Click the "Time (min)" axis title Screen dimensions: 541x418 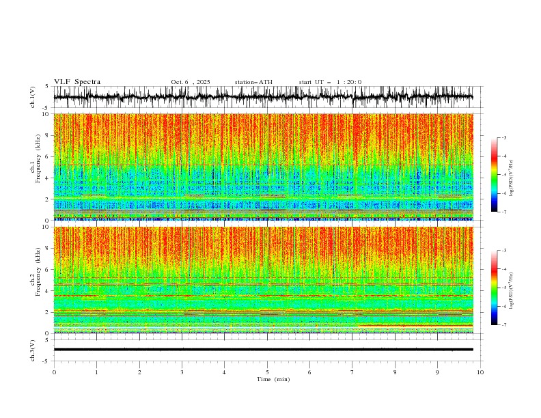point(273,379)
